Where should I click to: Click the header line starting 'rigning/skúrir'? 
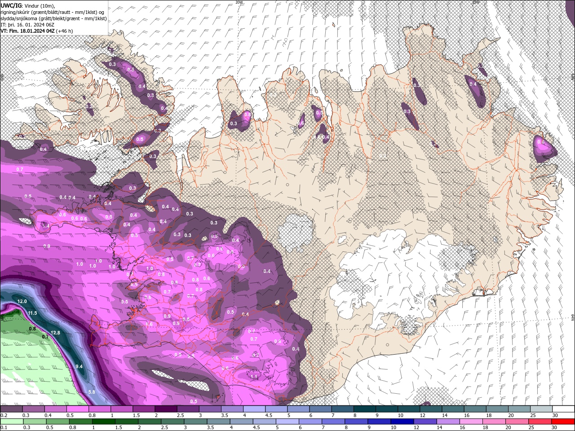click(52, 12)
